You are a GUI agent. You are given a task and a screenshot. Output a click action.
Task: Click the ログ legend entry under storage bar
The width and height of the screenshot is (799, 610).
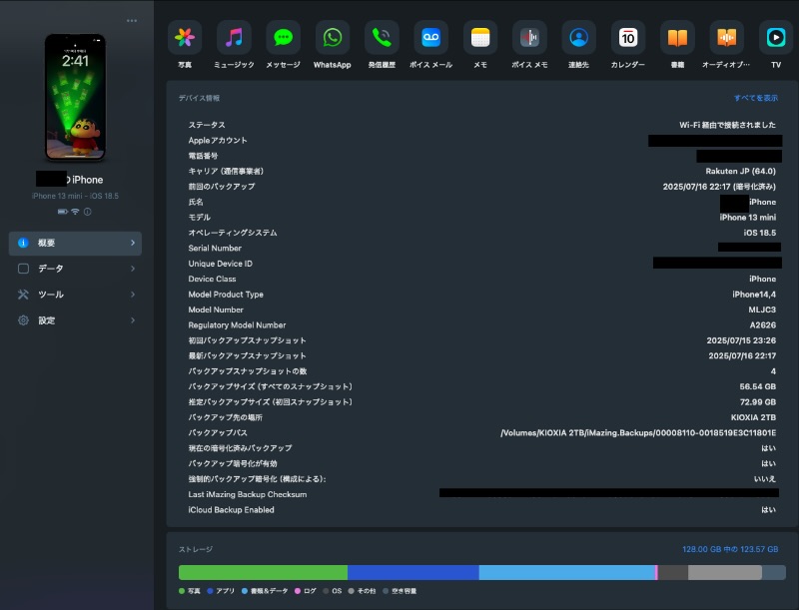coord(306,591)
